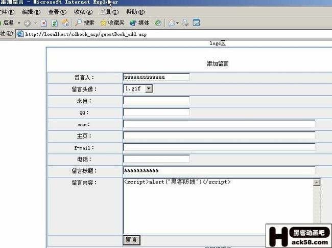332x248 pixels.
Task: Click the E-mail input field
Action: pos(219,147)
